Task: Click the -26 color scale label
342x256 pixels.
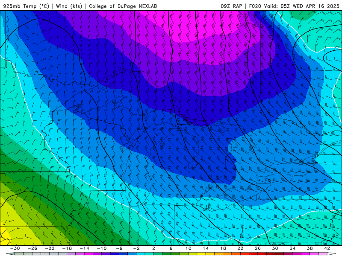Action: 32,248
